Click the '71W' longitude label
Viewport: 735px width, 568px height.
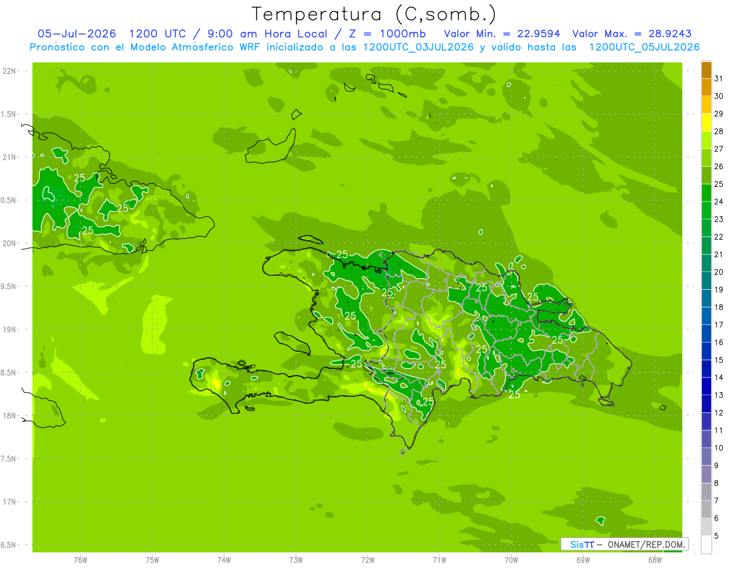click(439, 559)
